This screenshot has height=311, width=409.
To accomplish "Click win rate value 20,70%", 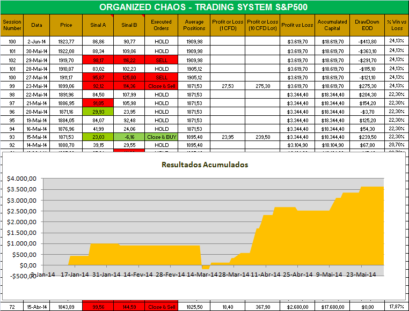I will [x=397, y=145].
